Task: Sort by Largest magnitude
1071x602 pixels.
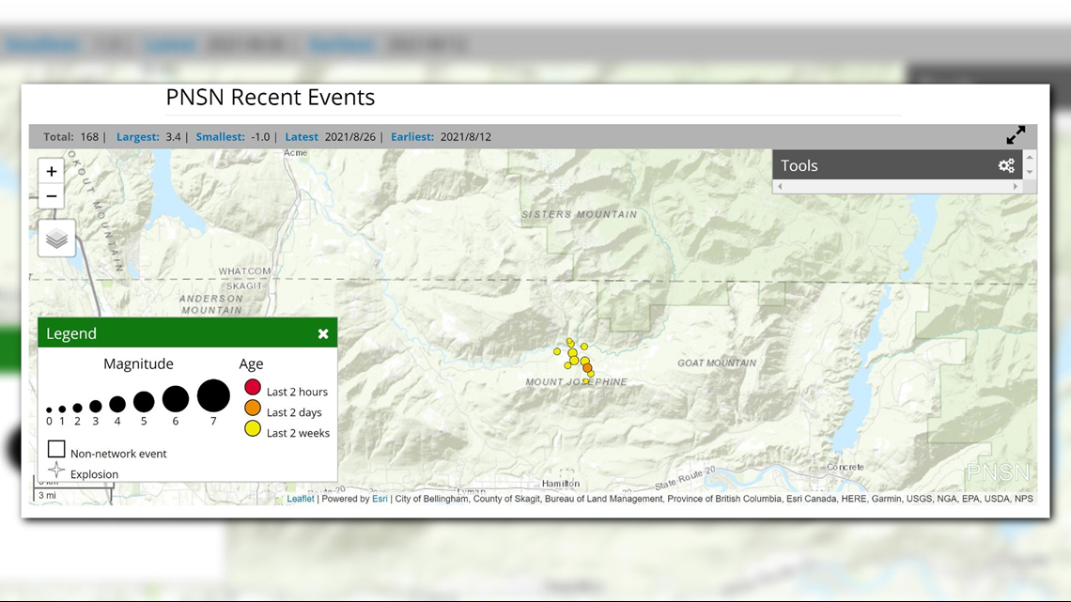Action: (138, 136)
